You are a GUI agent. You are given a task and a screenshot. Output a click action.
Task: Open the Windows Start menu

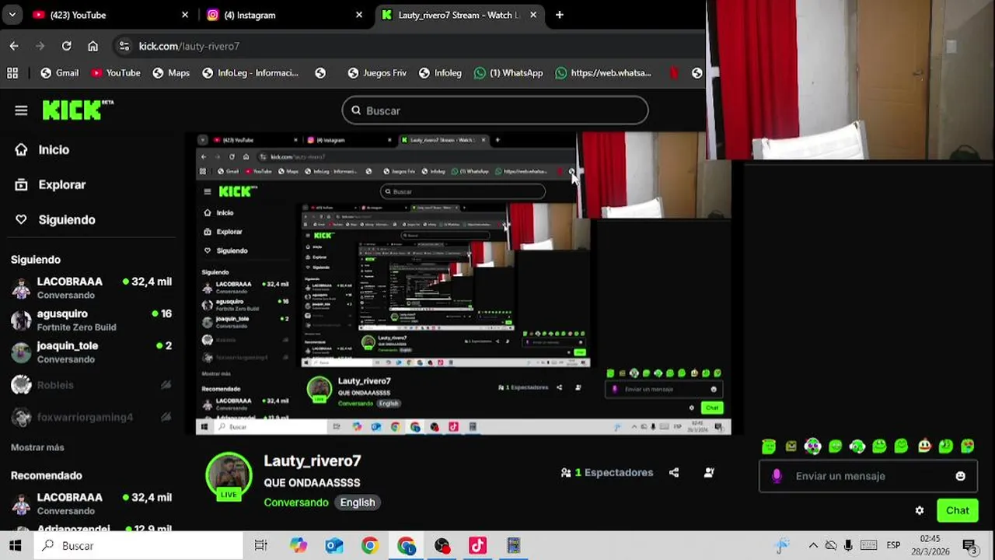tap(16, 545)
